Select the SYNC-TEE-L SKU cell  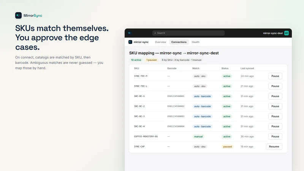(x=141, y=86)
